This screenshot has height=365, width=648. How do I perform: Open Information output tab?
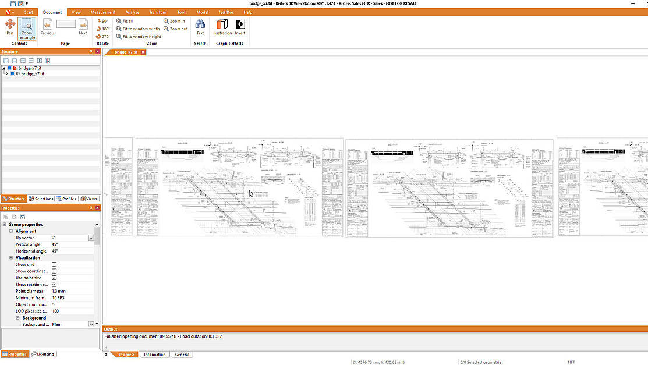(154, 355)
